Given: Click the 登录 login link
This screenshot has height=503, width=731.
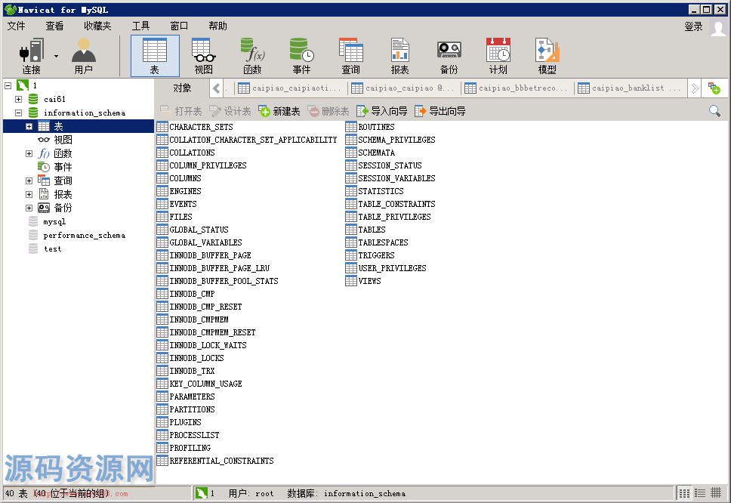Looking at the screenshot, I should (x=693, y=26).
